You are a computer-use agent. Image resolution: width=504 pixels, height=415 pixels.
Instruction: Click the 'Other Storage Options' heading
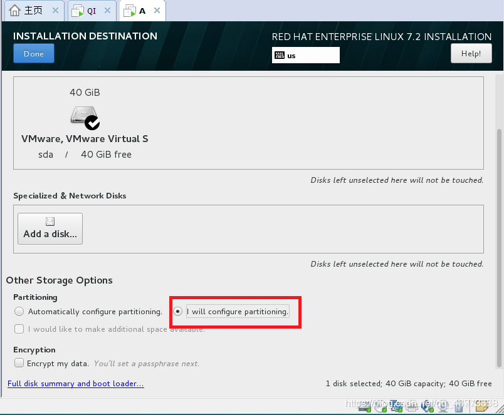[x=59, y=280]
